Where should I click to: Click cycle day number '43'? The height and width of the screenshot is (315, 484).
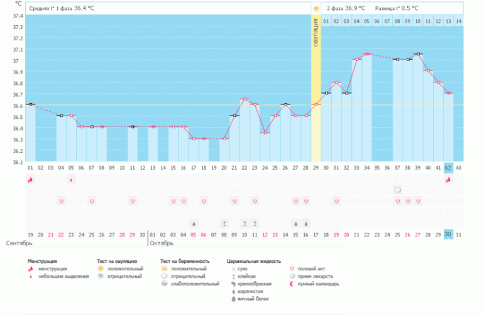click(x=459, y=168)
